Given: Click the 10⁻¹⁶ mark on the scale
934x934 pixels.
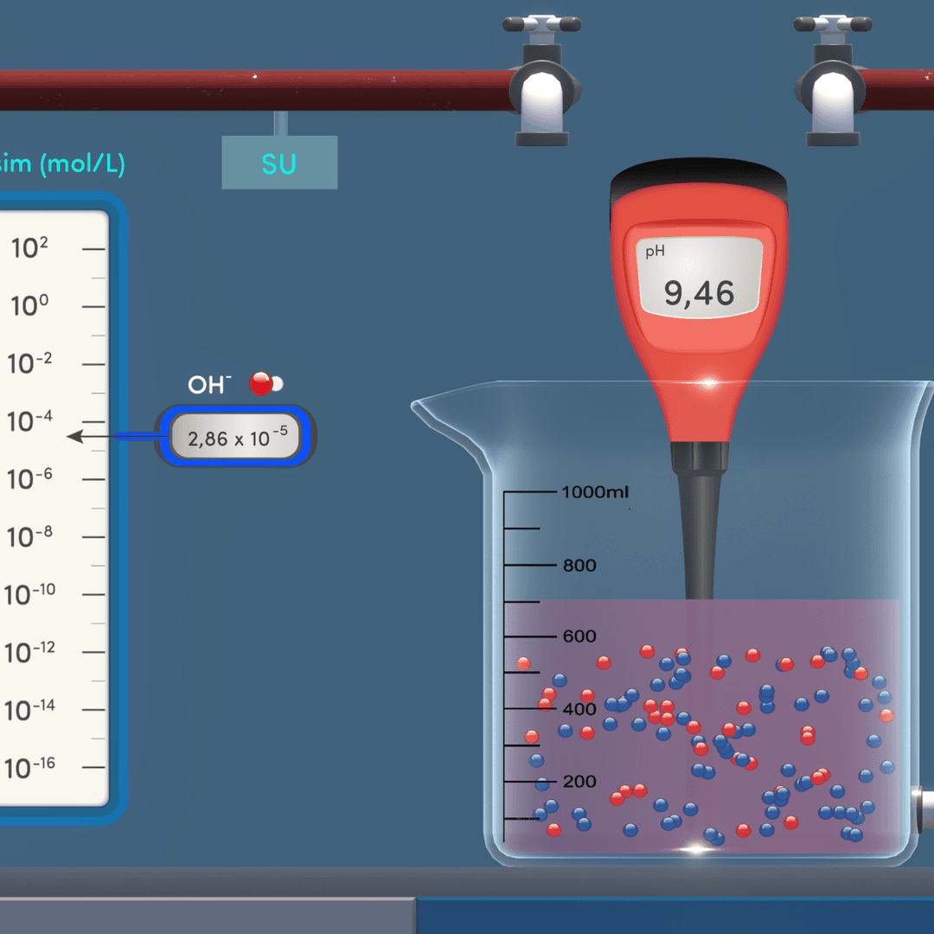Looking at the screenshot, I should pos(30,767).
